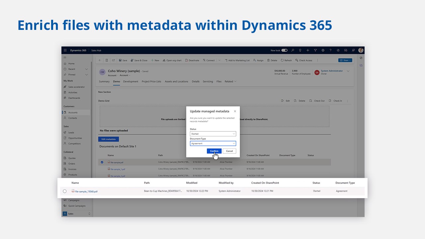Click the help question mark icon

(x=330, y=50)
